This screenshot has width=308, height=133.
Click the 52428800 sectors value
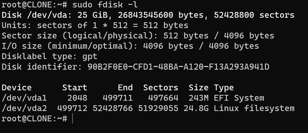254,15
